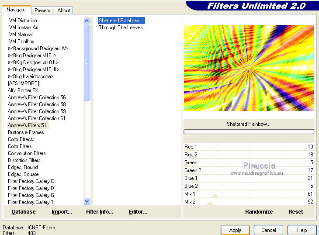Select &<Bkg Designer sf10 III> category
Image resolution: width=319 pixels, height=235 pixels.
click(33, 69)
